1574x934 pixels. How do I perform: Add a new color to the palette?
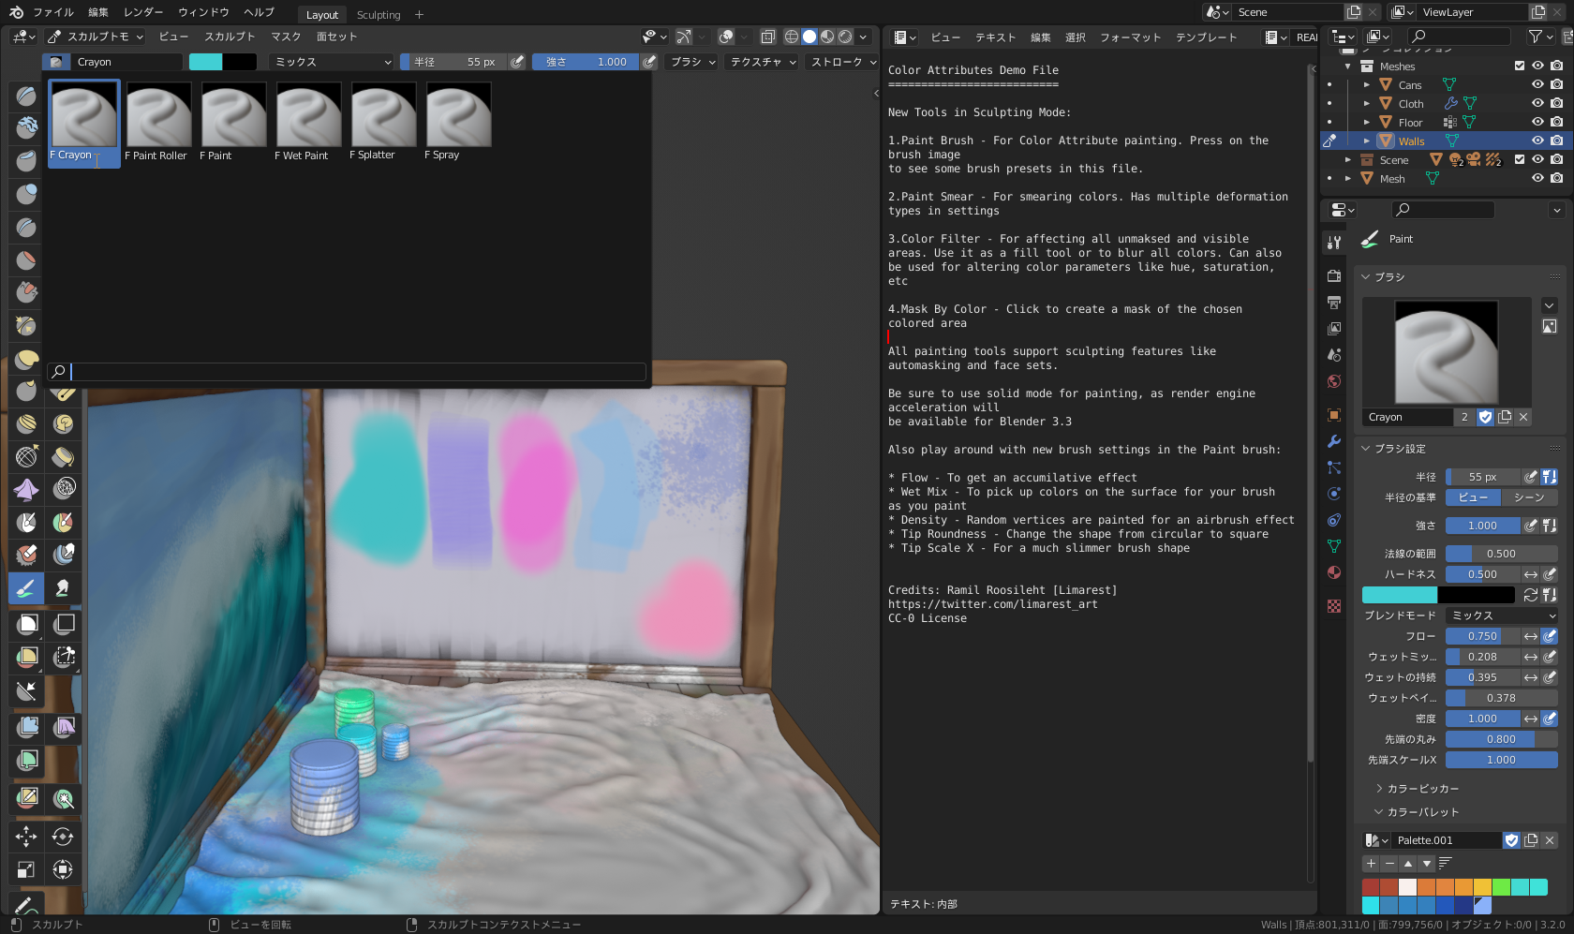[1371, 864]
